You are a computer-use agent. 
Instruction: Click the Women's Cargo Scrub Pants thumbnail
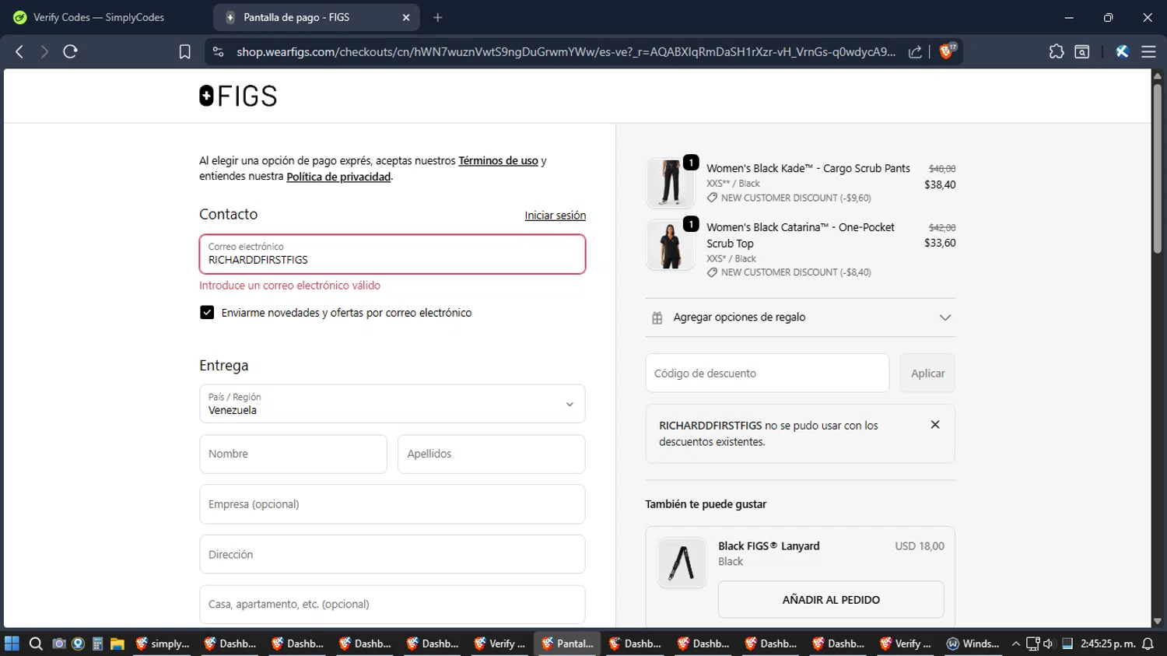tap(670, 183)
